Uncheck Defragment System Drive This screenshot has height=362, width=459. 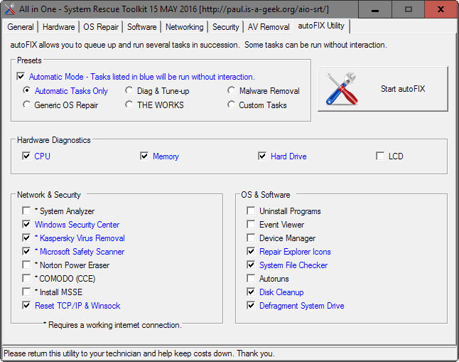click(x=251, y=305)
